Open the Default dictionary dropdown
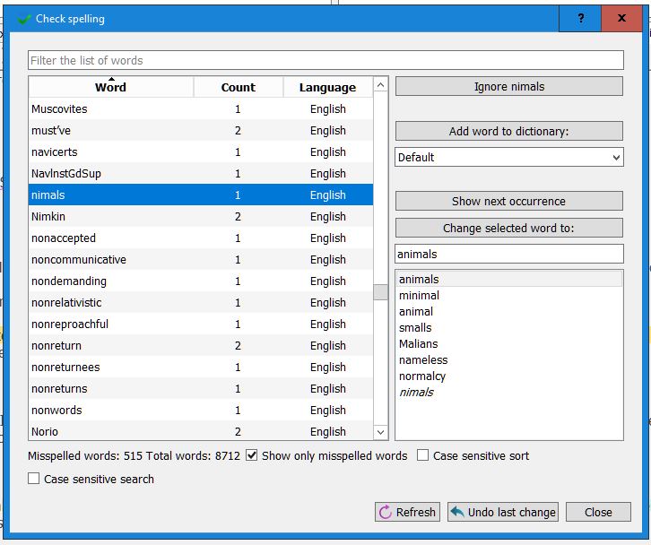The height and width of the screenshot is (545, 651). coord(509,158)
